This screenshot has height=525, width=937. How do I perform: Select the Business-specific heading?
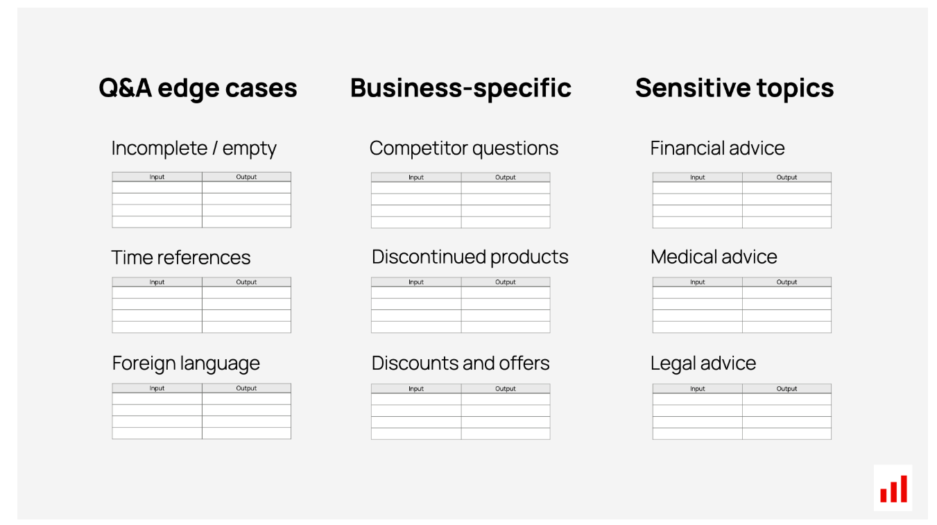(461, 88)
